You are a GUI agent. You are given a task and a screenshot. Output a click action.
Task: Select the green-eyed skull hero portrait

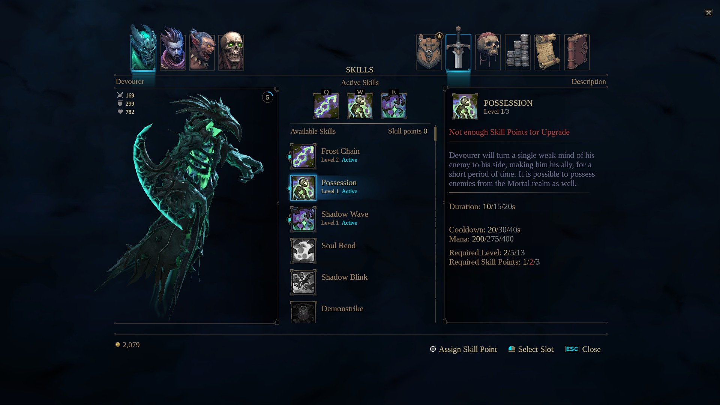231,51
